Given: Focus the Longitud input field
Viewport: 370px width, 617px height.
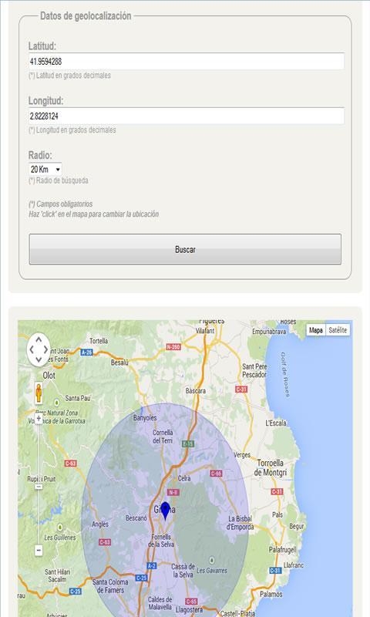Looking at the screenshot, I should (186, 116).
